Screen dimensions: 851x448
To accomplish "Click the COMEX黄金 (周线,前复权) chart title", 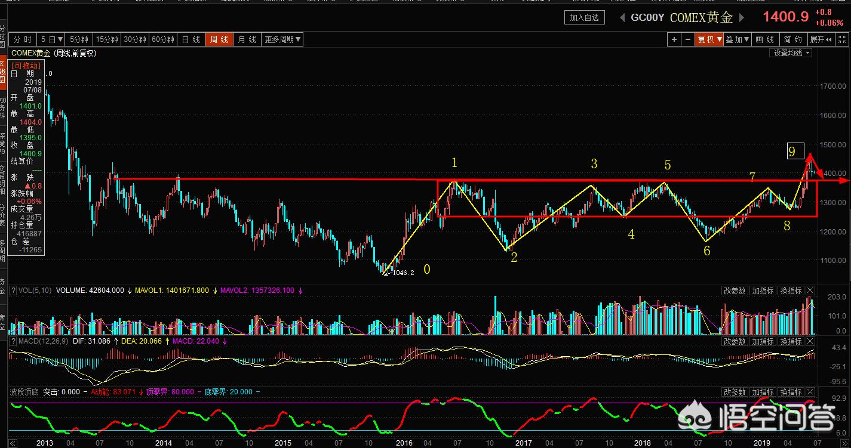I will click(x=54, y=52).
